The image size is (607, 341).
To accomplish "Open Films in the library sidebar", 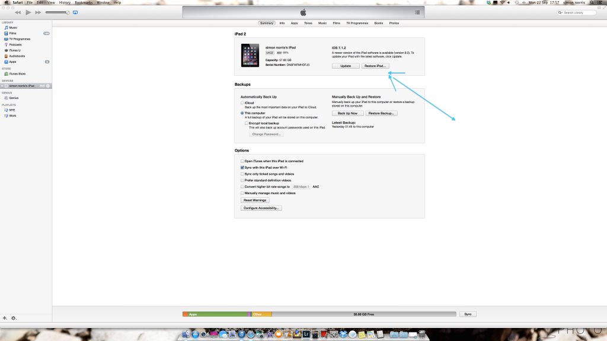I will 13,33.
